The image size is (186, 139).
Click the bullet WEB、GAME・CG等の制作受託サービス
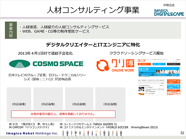[x=54, y=31]
